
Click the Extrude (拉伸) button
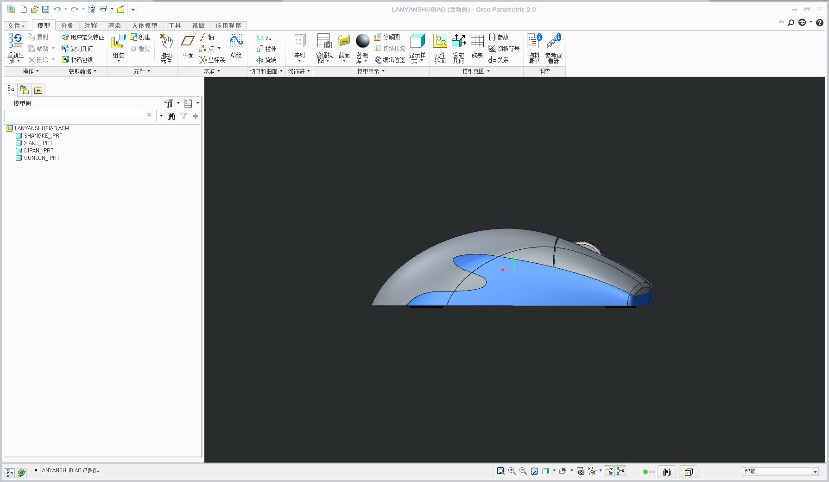tap(266, 49)
